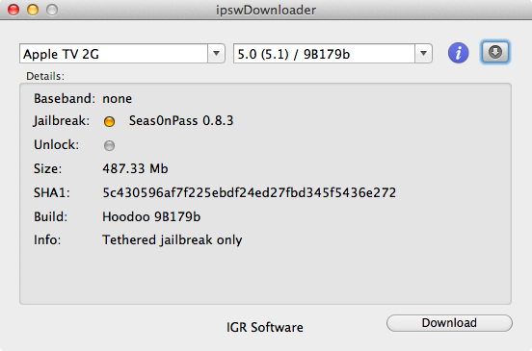Screen dimensions: 532x351
Task: Open the 5.0 (5.1) / 9B179b firmware dropdown
Action: (332, 54)
